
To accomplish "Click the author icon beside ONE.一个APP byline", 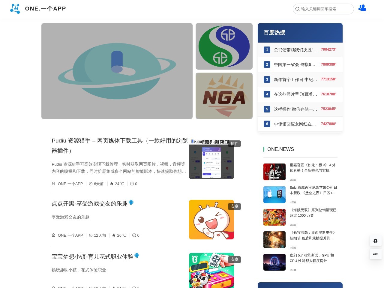I will tap(53, 184).
